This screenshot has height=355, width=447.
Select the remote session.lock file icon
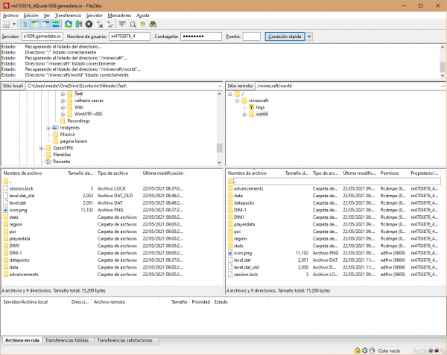click(230, 275)
